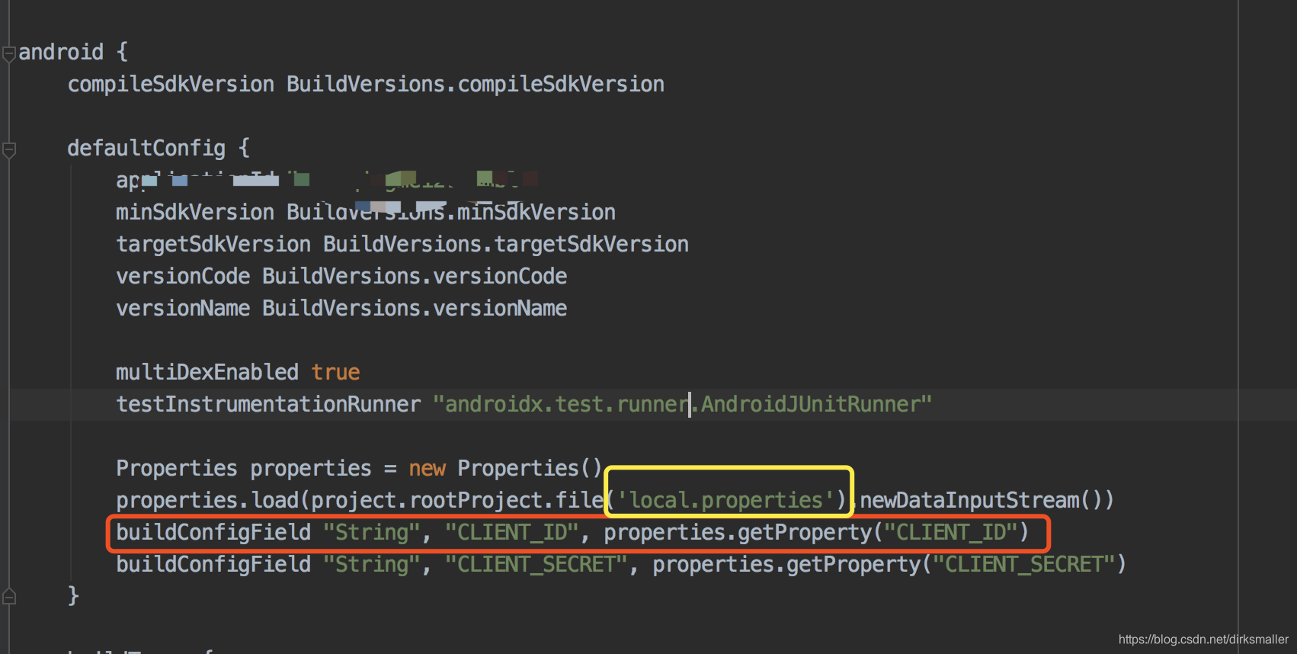
Task: Click the "androidx.test.runner.AndroidJUnitRunner" string
Action: coord(683,404)
